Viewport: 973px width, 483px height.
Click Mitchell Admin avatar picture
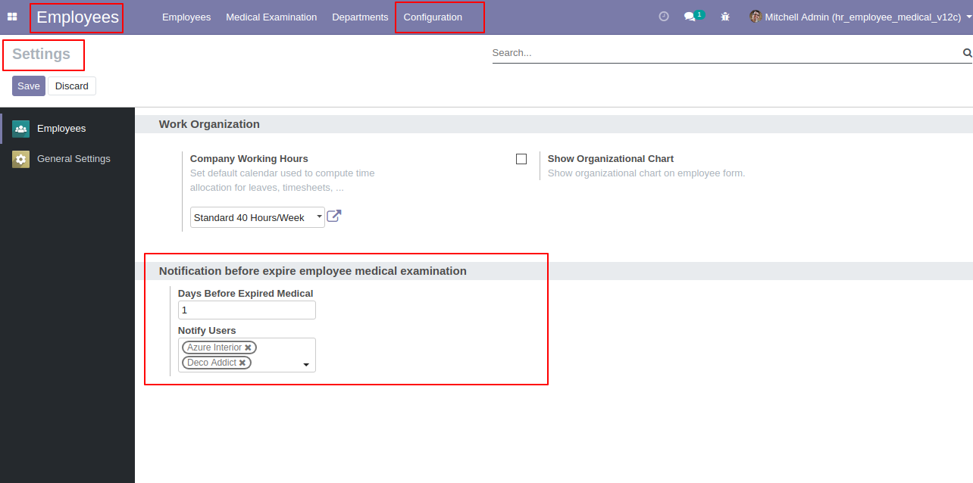(x=756, y=17)
